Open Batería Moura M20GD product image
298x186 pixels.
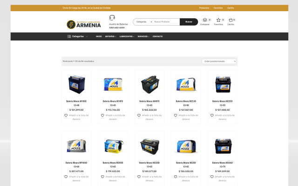[x=113, y=146]
